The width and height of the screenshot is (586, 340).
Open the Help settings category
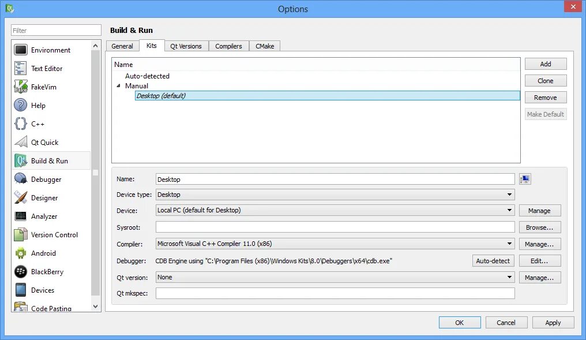(x=51, y=106)
